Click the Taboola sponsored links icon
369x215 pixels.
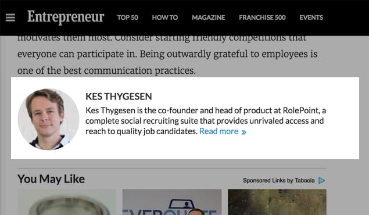pyautogui.click(x=321, y=180)
